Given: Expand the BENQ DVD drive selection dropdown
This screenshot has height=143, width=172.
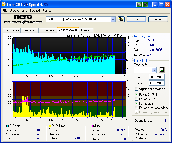Looking at the screenshot, I should coord(113,19).
